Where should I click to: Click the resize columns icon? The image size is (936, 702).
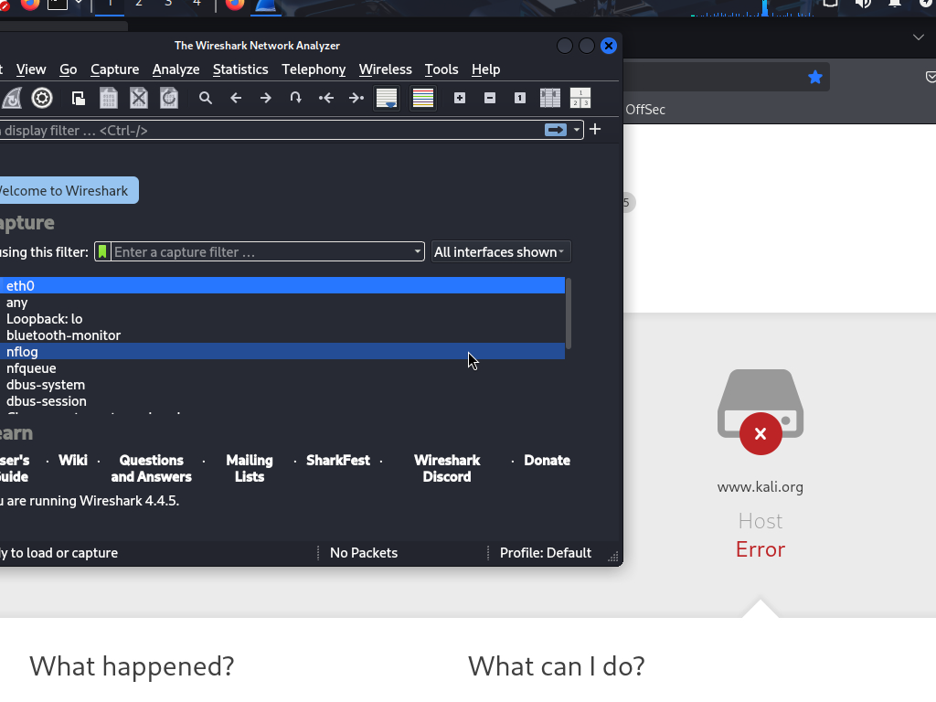point(550,98)
